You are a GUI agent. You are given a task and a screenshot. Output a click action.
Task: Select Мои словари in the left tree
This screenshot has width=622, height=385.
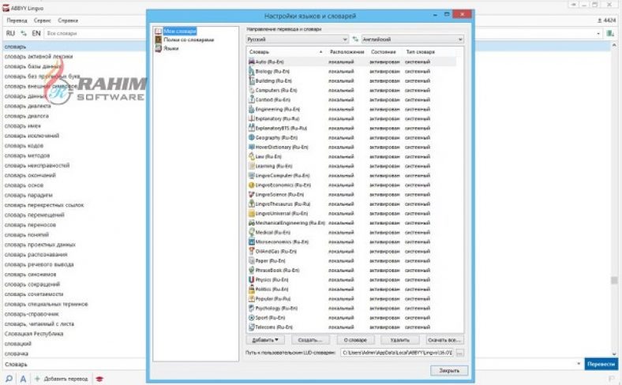click(x=180, y=31)
